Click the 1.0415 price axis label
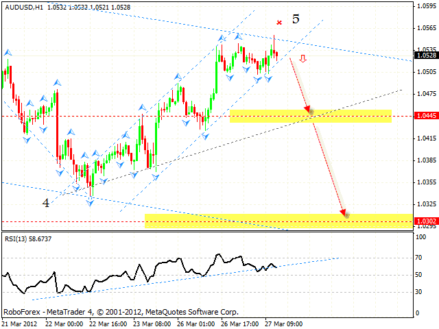This screenshot has height=329, width=439. tap(427, 138)
